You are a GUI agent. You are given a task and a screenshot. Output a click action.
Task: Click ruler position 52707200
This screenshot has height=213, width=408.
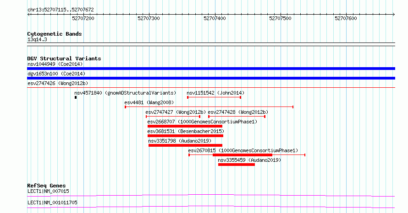click(x=83, y=18)
